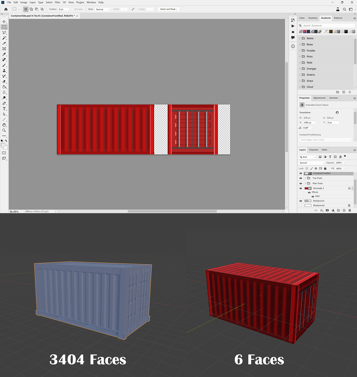Hide the Satin effect
Viewport: 357px width, 377px height.
click(313, 196)
